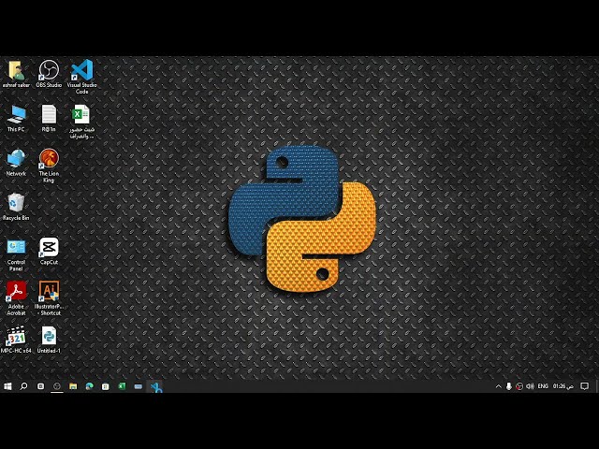Select the OBS Studio desktop shortcut
The width and height of the screenshot is (599, 449).
coord(49,74)
